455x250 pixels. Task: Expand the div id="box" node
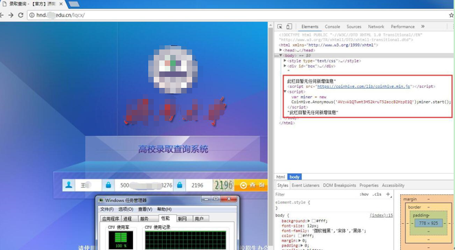[285, 66]
